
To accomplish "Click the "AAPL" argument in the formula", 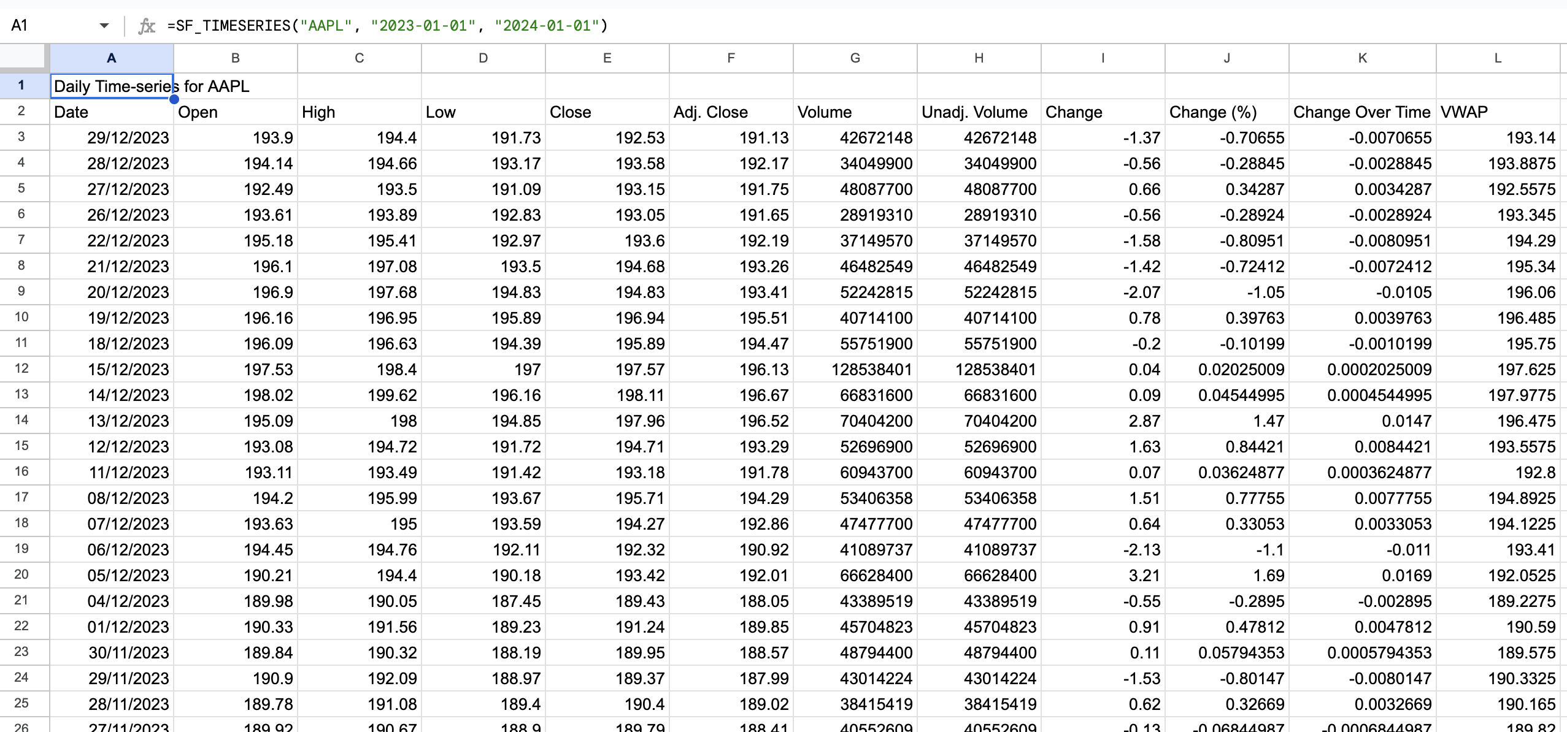I will tap(325, 25).
